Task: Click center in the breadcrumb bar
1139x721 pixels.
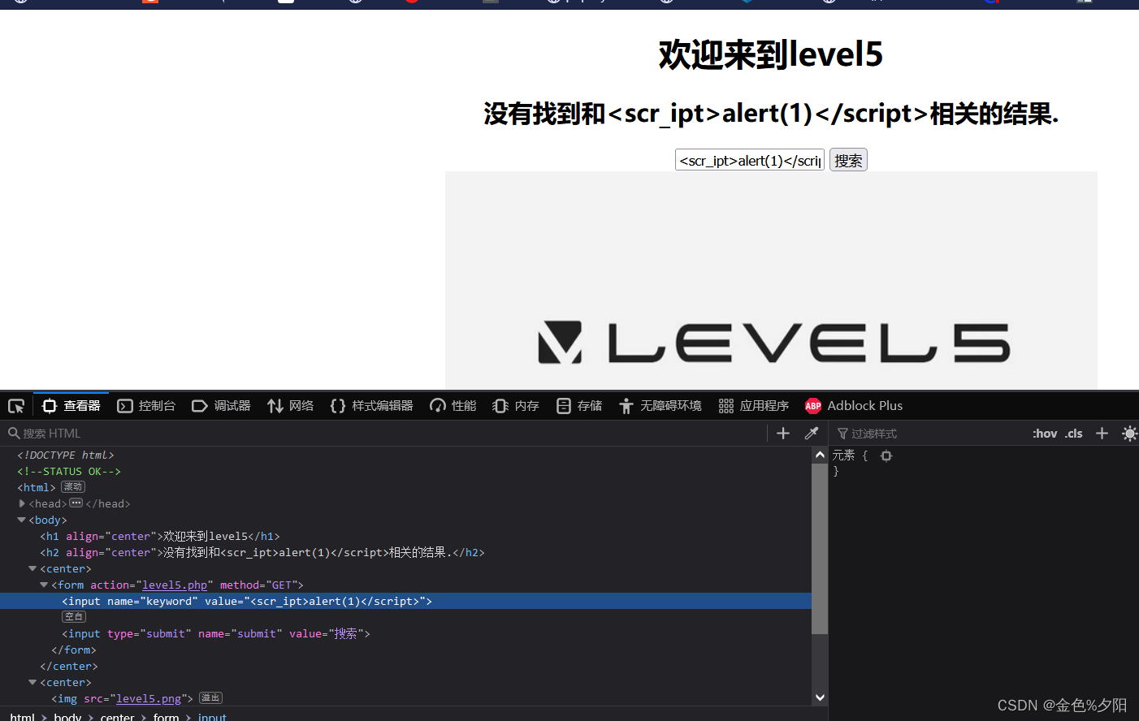Action: pos(117,717)
